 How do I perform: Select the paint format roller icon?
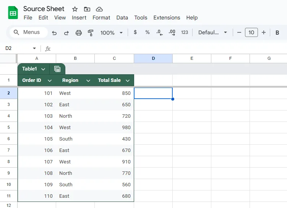pyautogui.click(x=91, y=33)
